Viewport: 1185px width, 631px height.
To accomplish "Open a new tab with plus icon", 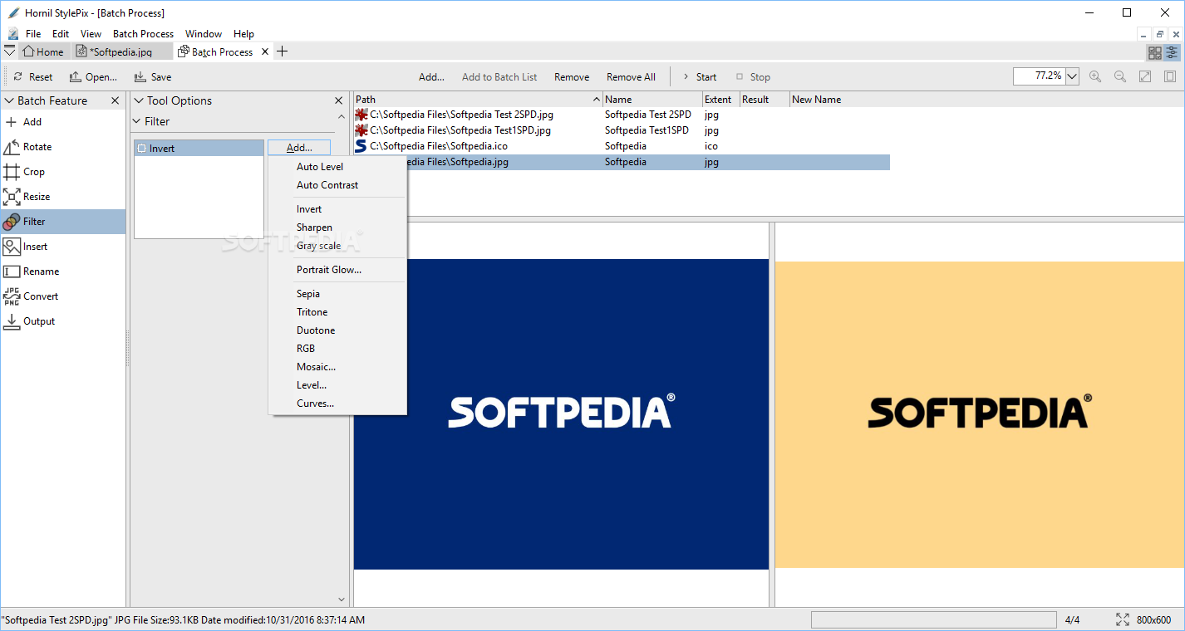I will tap(282, 51).
